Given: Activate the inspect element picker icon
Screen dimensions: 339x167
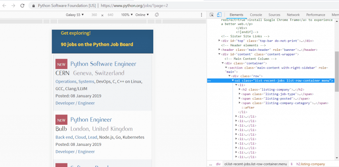Looking at the screenshot, I should tap(212, 15).
